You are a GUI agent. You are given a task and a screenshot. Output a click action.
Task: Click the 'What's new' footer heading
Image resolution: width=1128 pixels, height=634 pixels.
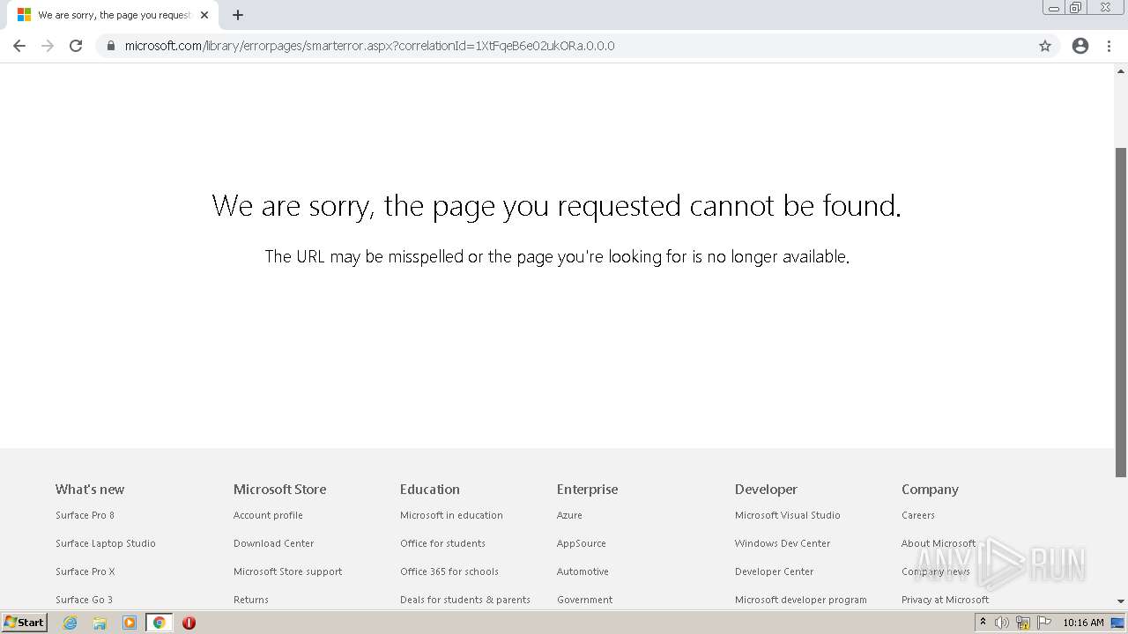point(90,489)
